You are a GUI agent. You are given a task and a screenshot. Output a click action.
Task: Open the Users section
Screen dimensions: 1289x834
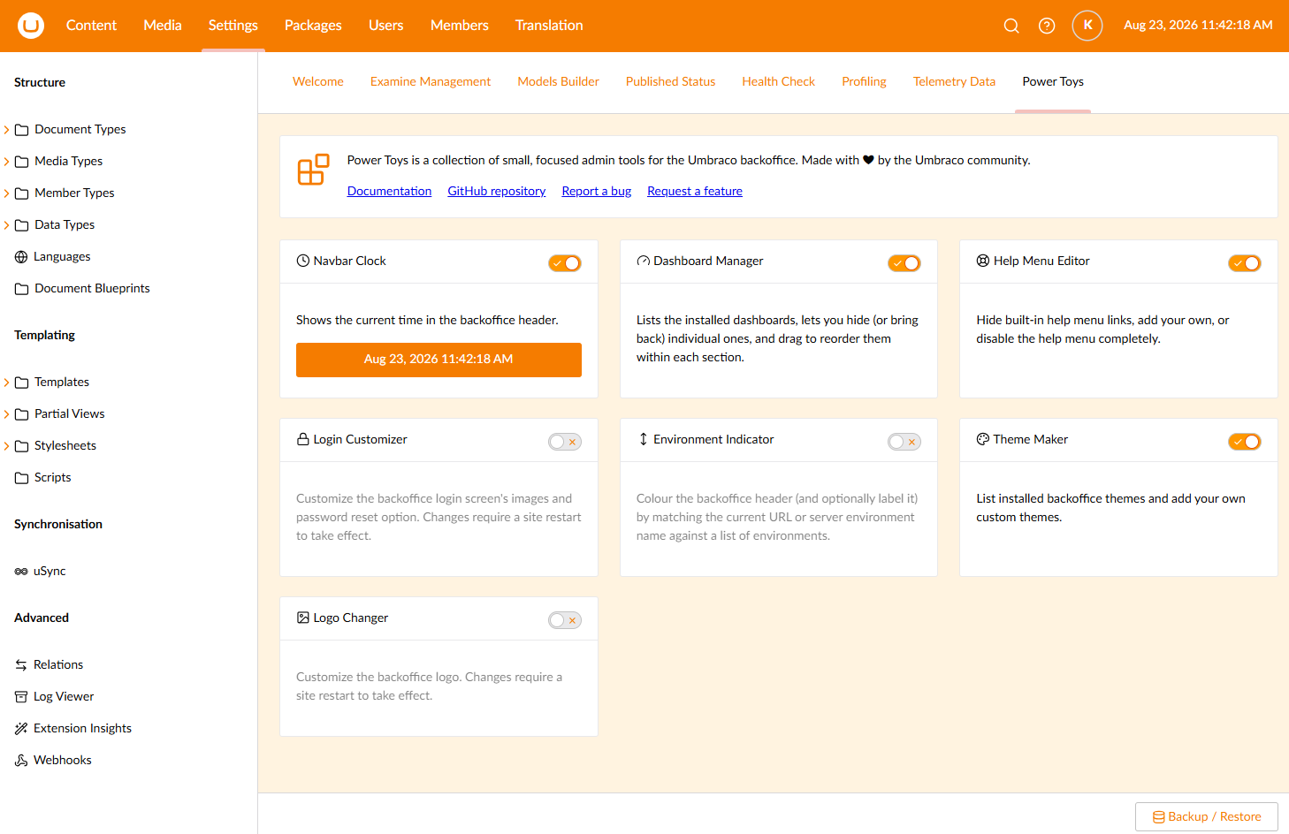pos(385,26)
